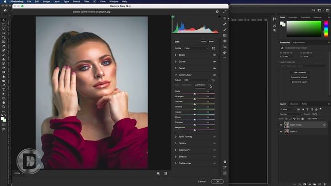Screen dimensions: 331x186
Task: Select the Adjustment Brush in Camera Raw
Action: click(225, 30)
